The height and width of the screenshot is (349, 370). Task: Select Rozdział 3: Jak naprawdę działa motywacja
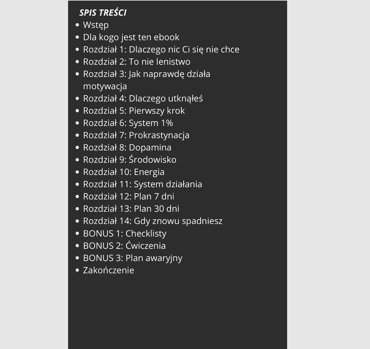click(147, 80)
